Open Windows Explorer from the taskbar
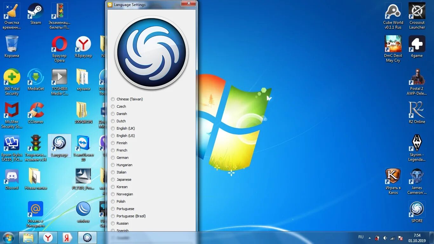Screen dimensions: 434x244 point(28,238)
